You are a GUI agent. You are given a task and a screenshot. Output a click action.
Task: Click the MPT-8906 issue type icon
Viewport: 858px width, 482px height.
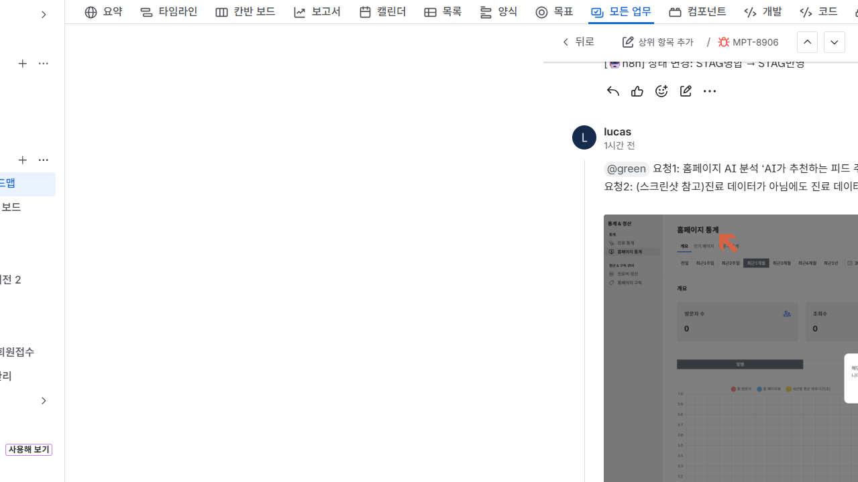tap(723, 42)
